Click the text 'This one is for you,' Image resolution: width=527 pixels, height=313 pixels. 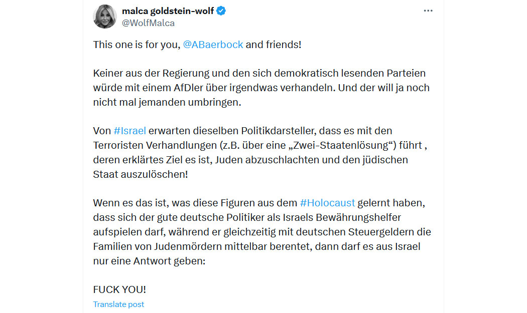[x=137, y=45]
